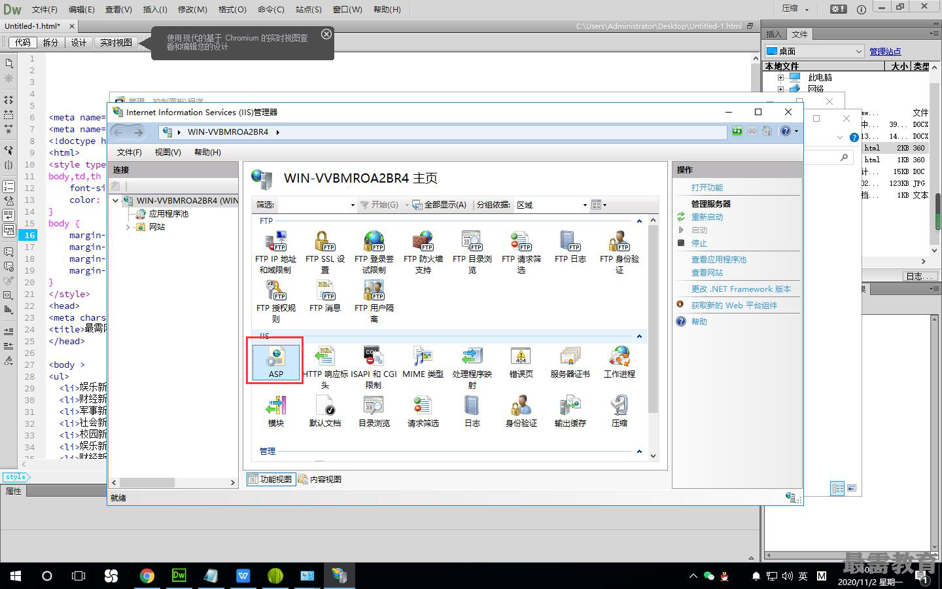
Task: Open 错误页 feature icon
Action: point(521,362)
